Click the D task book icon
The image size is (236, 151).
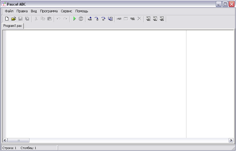point(148,19)
